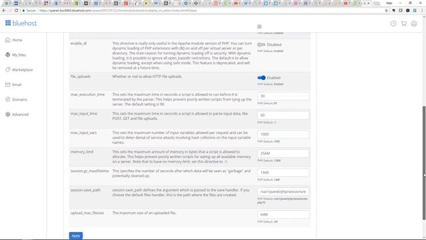
Task: Click the memory_limit 256M field
Action: [283, 153]
